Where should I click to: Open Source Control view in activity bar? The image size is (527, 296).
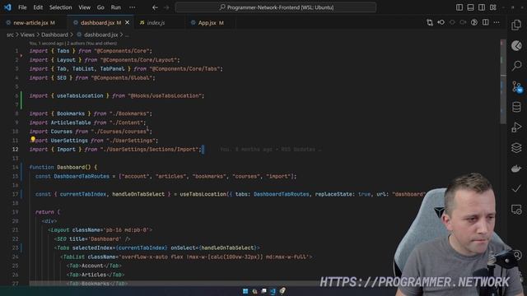[x=517, y=87]
